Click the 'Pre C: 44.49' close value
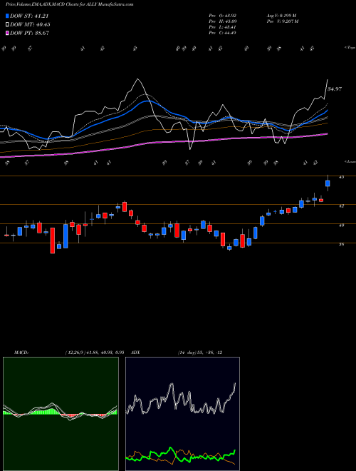356x471 pixels. tap(223, 33)
